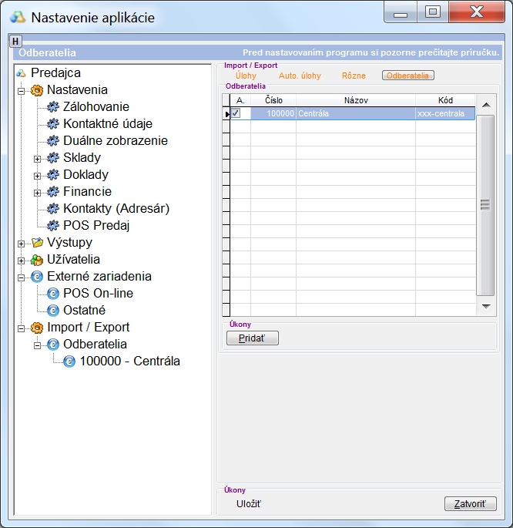The width and height of the screenshot is (513, 528).
Task: Click the POS On-line euro icon
Action: tap(53, 294)
